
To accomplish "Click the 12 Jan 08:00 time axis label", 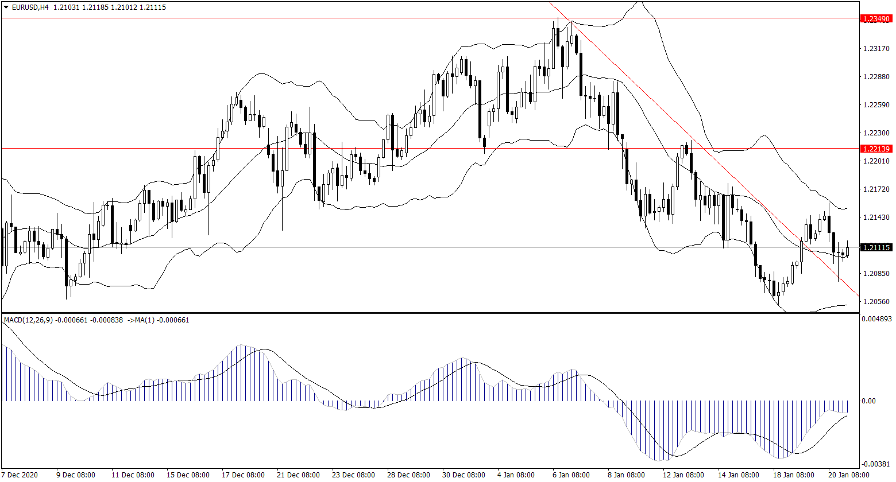I will [x=682, y=475].
